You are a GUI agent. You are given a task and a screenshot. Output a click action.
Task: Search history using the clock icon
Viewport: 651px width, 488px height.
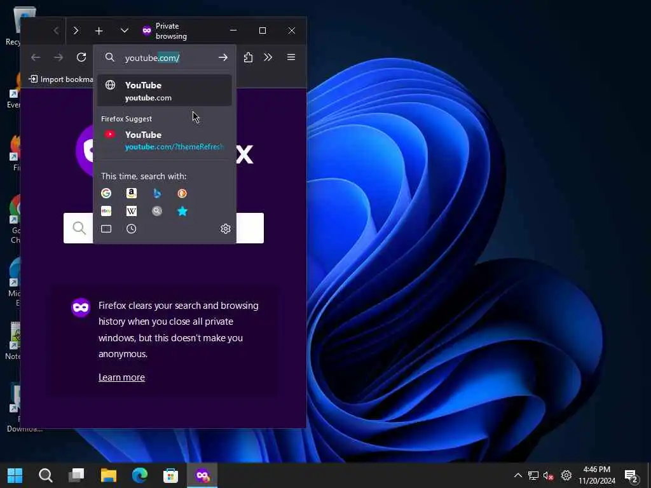click(x=131, y=229)
